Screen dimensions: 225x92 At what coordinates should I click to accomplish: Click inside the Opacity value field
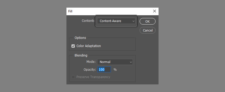[104, 70]
